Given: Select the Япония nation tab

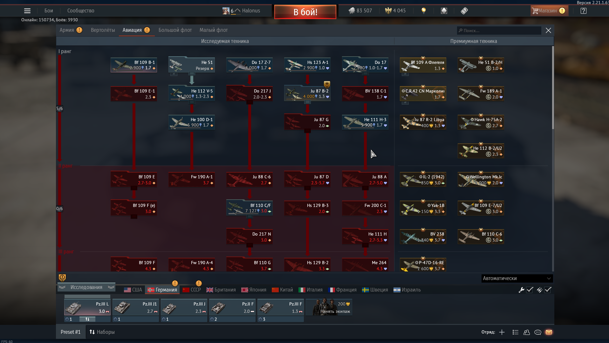Looking at the screenshot, I should point(254,290).
